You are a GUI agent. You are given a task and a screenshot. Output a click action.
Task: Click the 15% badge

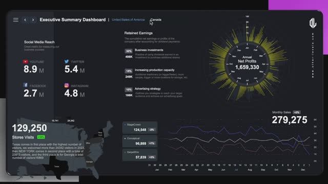point(129,71)
